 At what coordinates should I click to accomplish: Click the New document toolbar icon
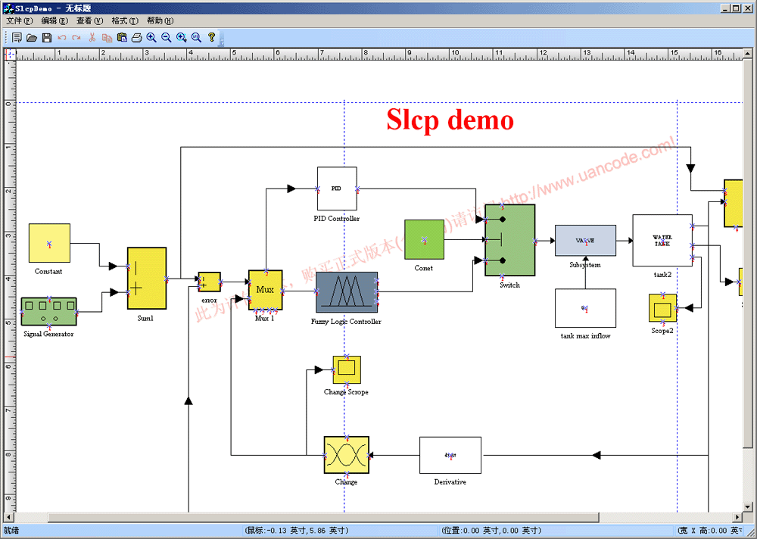tap(17, 37)
